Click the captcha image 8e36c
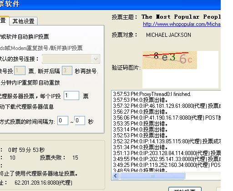This screenshot has width=233, height=191. click(x=170, y=60)
